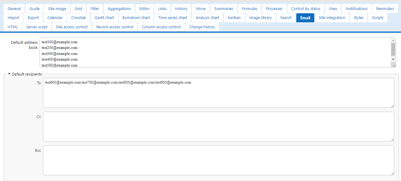Switch to the HTML tab
This screenshot has height=181, width=401.
pos(13,27)
